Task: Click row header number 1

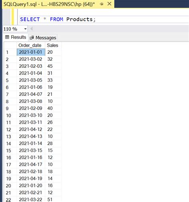Action: click(10, 52)
